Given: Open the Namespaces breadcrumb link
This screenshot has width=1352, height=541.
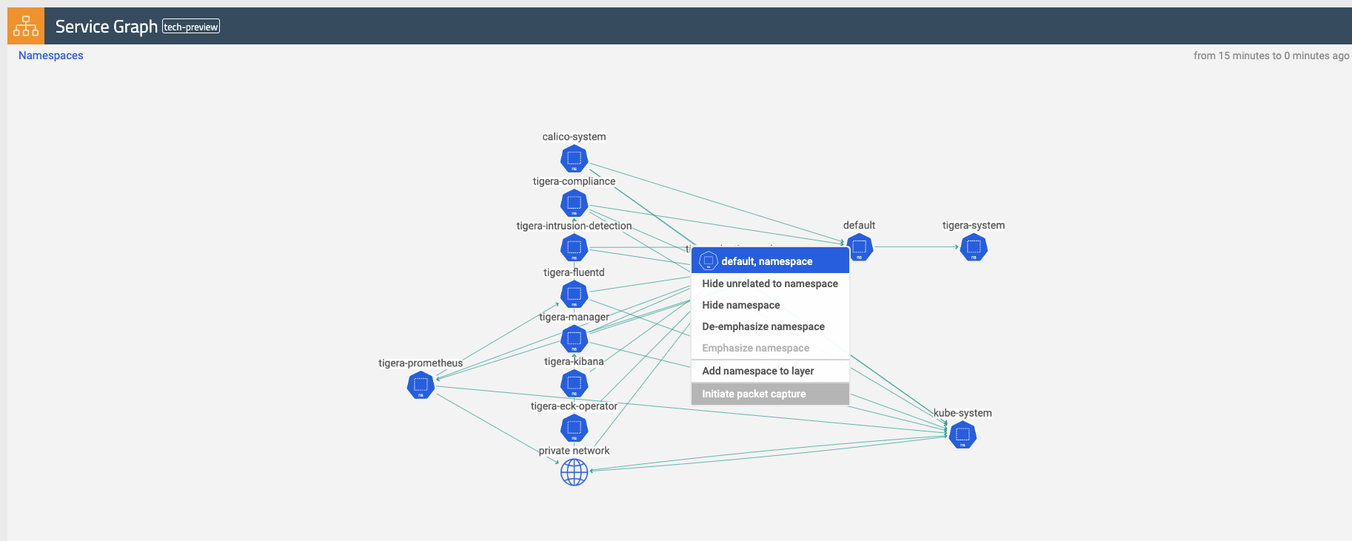Looking at the screenshot, I should pyautogui.click(x=51, y=56).
